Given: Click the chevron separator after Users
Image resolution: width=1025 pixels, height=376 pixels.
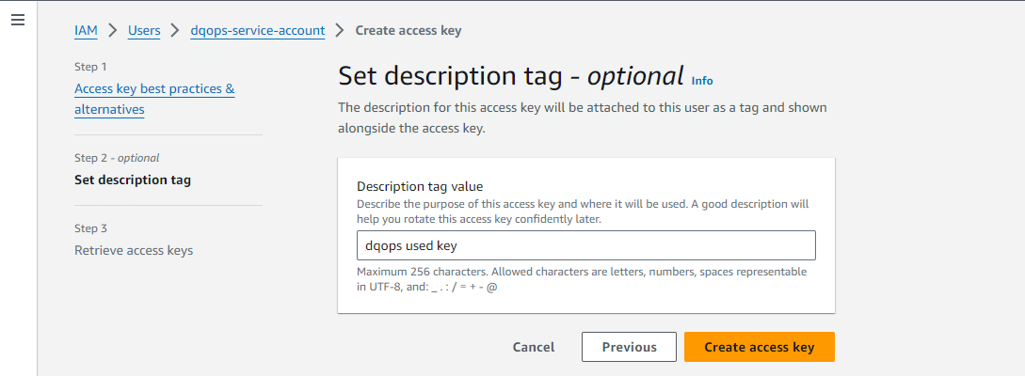Looking at the screenshot, I should (175, 30).
